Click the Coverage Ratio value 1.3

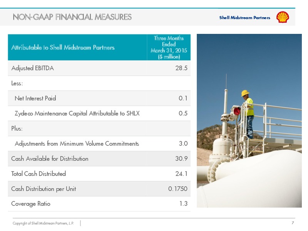point(183,204)
